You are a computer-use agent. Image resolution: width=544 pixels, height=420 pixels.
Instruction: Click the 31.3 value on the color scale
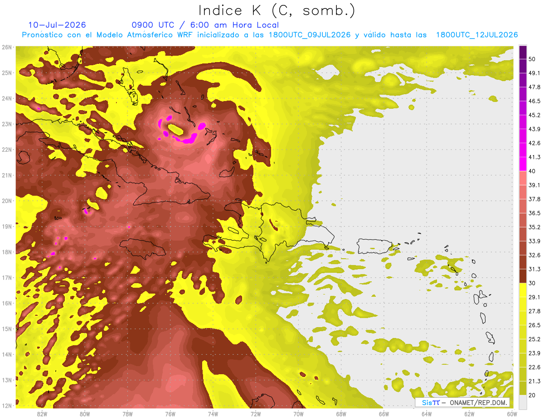click(534, 269)
